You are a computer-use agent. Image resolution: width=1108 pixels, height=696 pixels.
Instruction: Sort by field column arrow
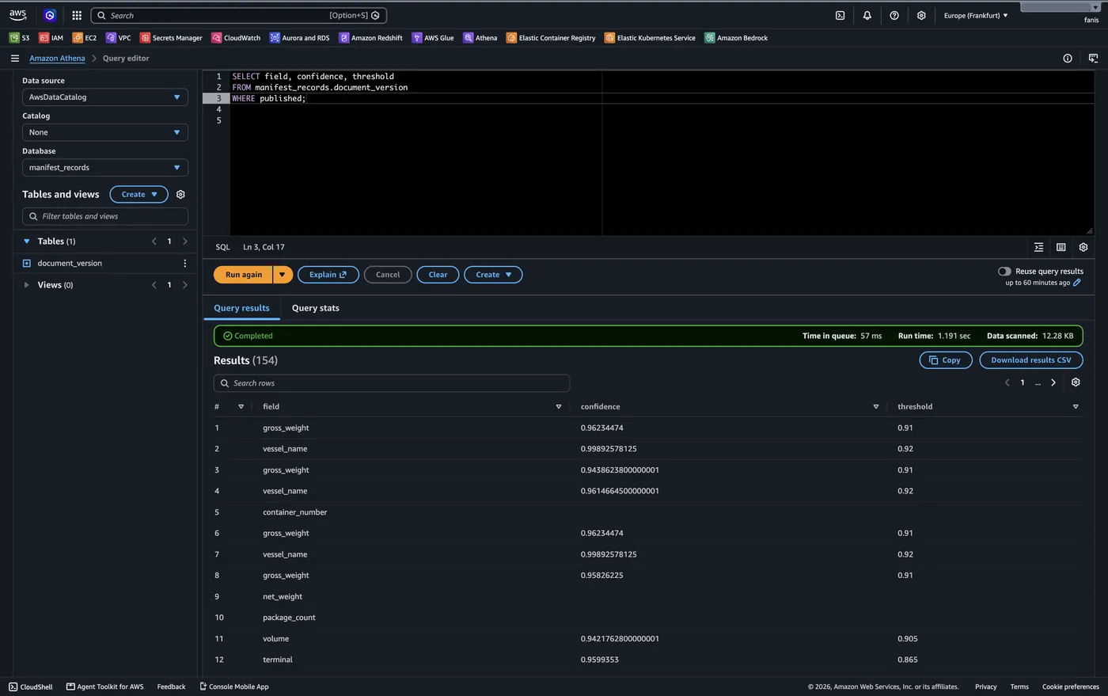[x=558, y=406]
